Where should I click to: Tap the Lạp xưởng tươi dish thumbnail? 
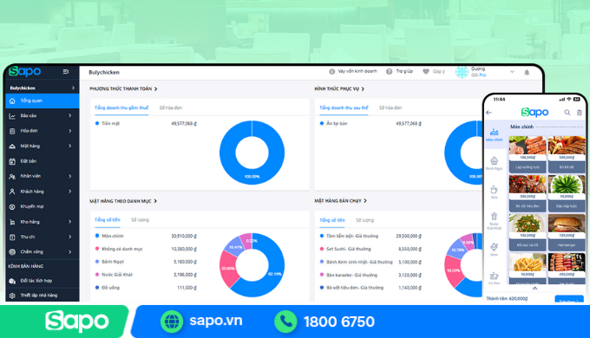pyautogui.click(x=528, y=146)
